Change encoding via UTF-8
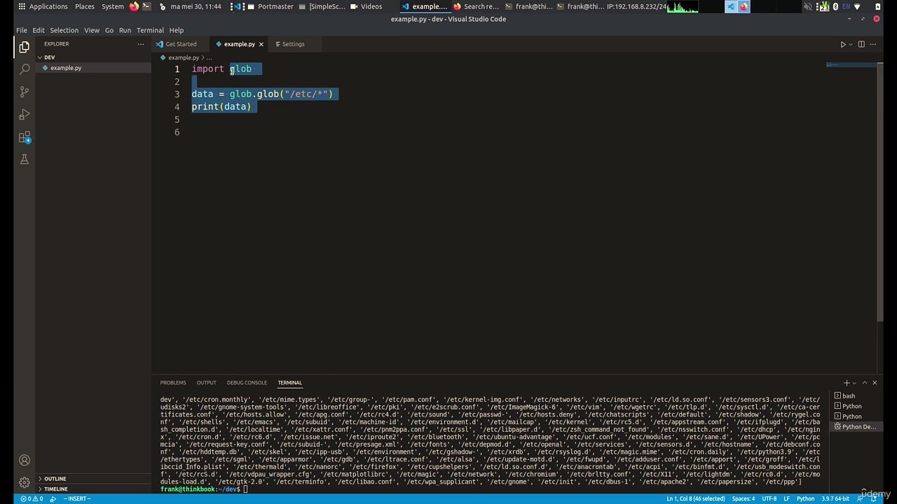Viewport: 897px width, 504px height. 769,498
